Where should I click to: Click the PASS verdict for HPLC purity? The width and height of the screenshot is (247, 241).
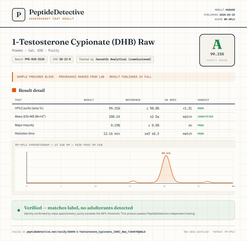point(201,108)
